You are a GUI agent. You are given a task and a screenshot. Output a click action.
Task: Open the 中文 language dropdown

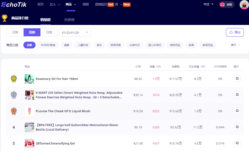209,5
